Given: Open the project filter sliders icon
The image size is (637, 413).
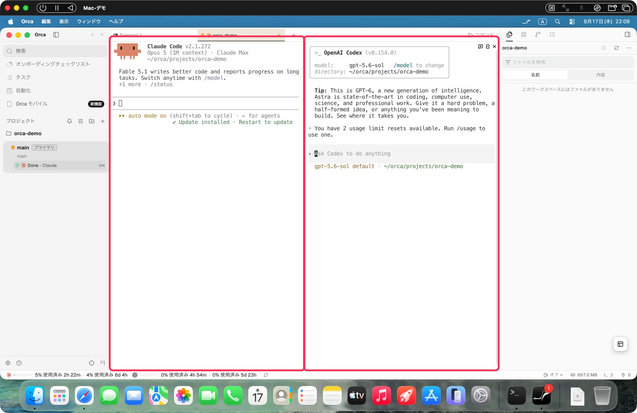Looking at the screenshot, I should [81, 121].
